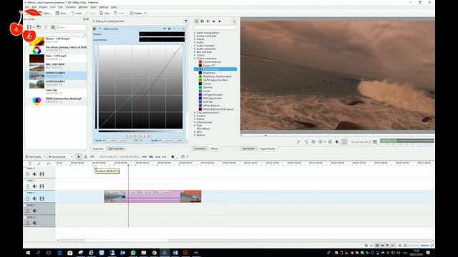
Task: Open the Timeline menu
Action: point(70,7)
